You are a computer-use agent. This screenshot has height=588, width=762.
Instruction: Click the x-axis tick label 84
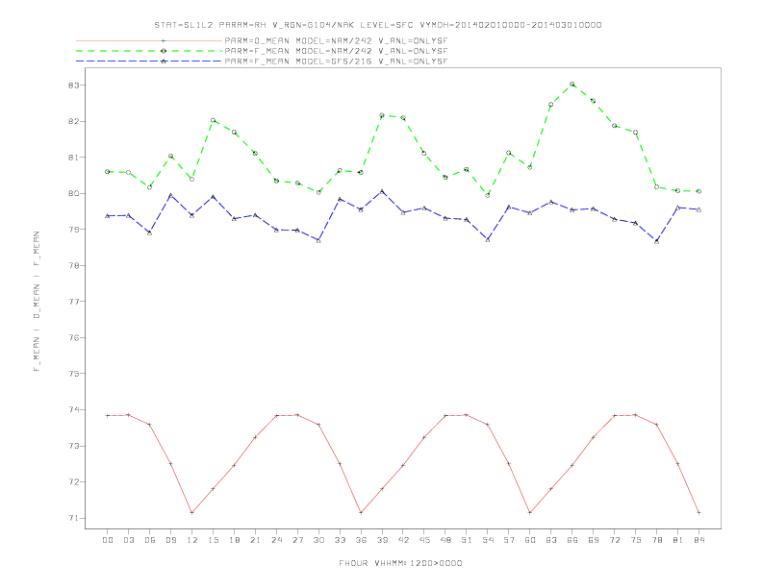tap(699, 540)
